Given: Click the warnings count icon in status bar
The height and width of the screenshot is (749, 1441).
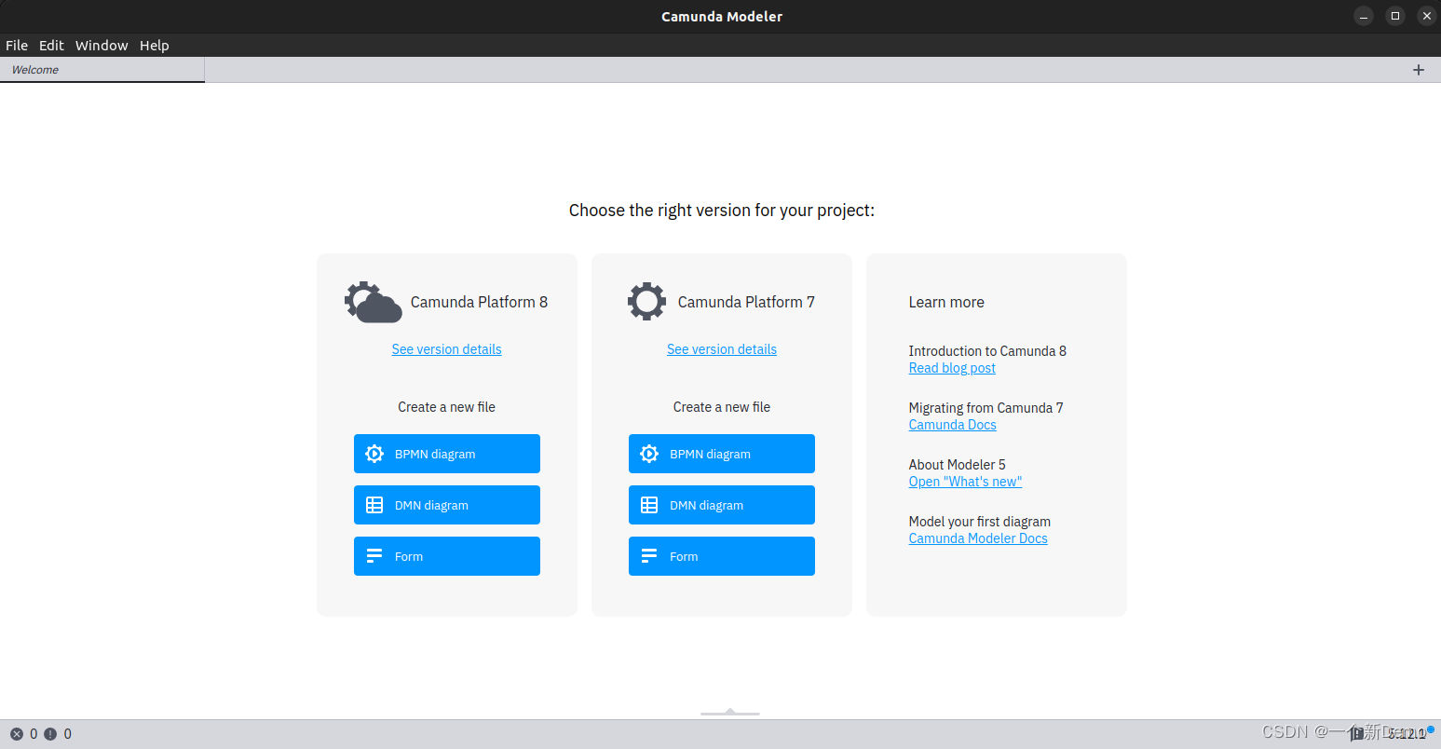Looking at the screenshot, I should coord(50,734).
